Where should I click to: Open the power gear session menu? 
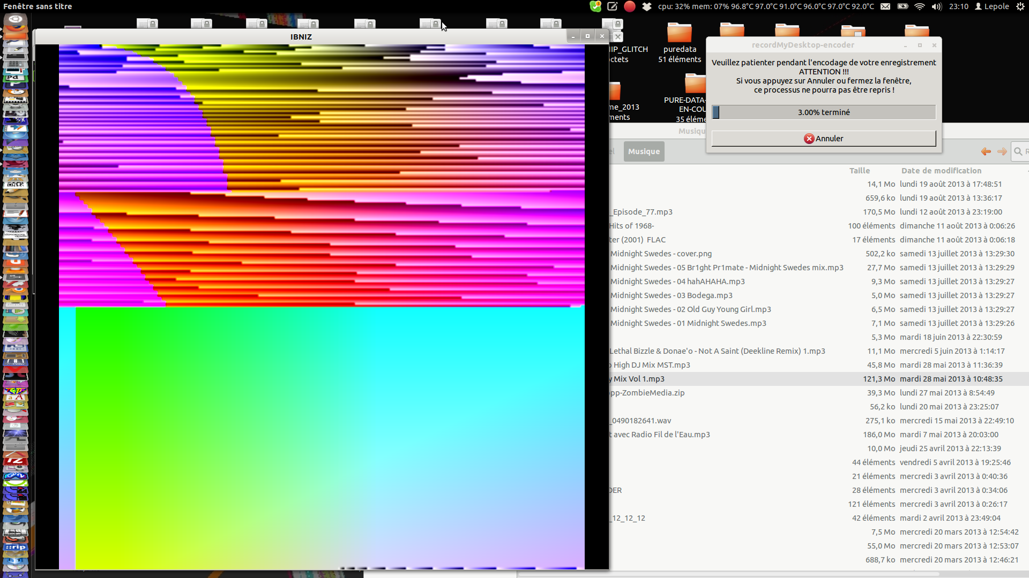pos(1020,6)
